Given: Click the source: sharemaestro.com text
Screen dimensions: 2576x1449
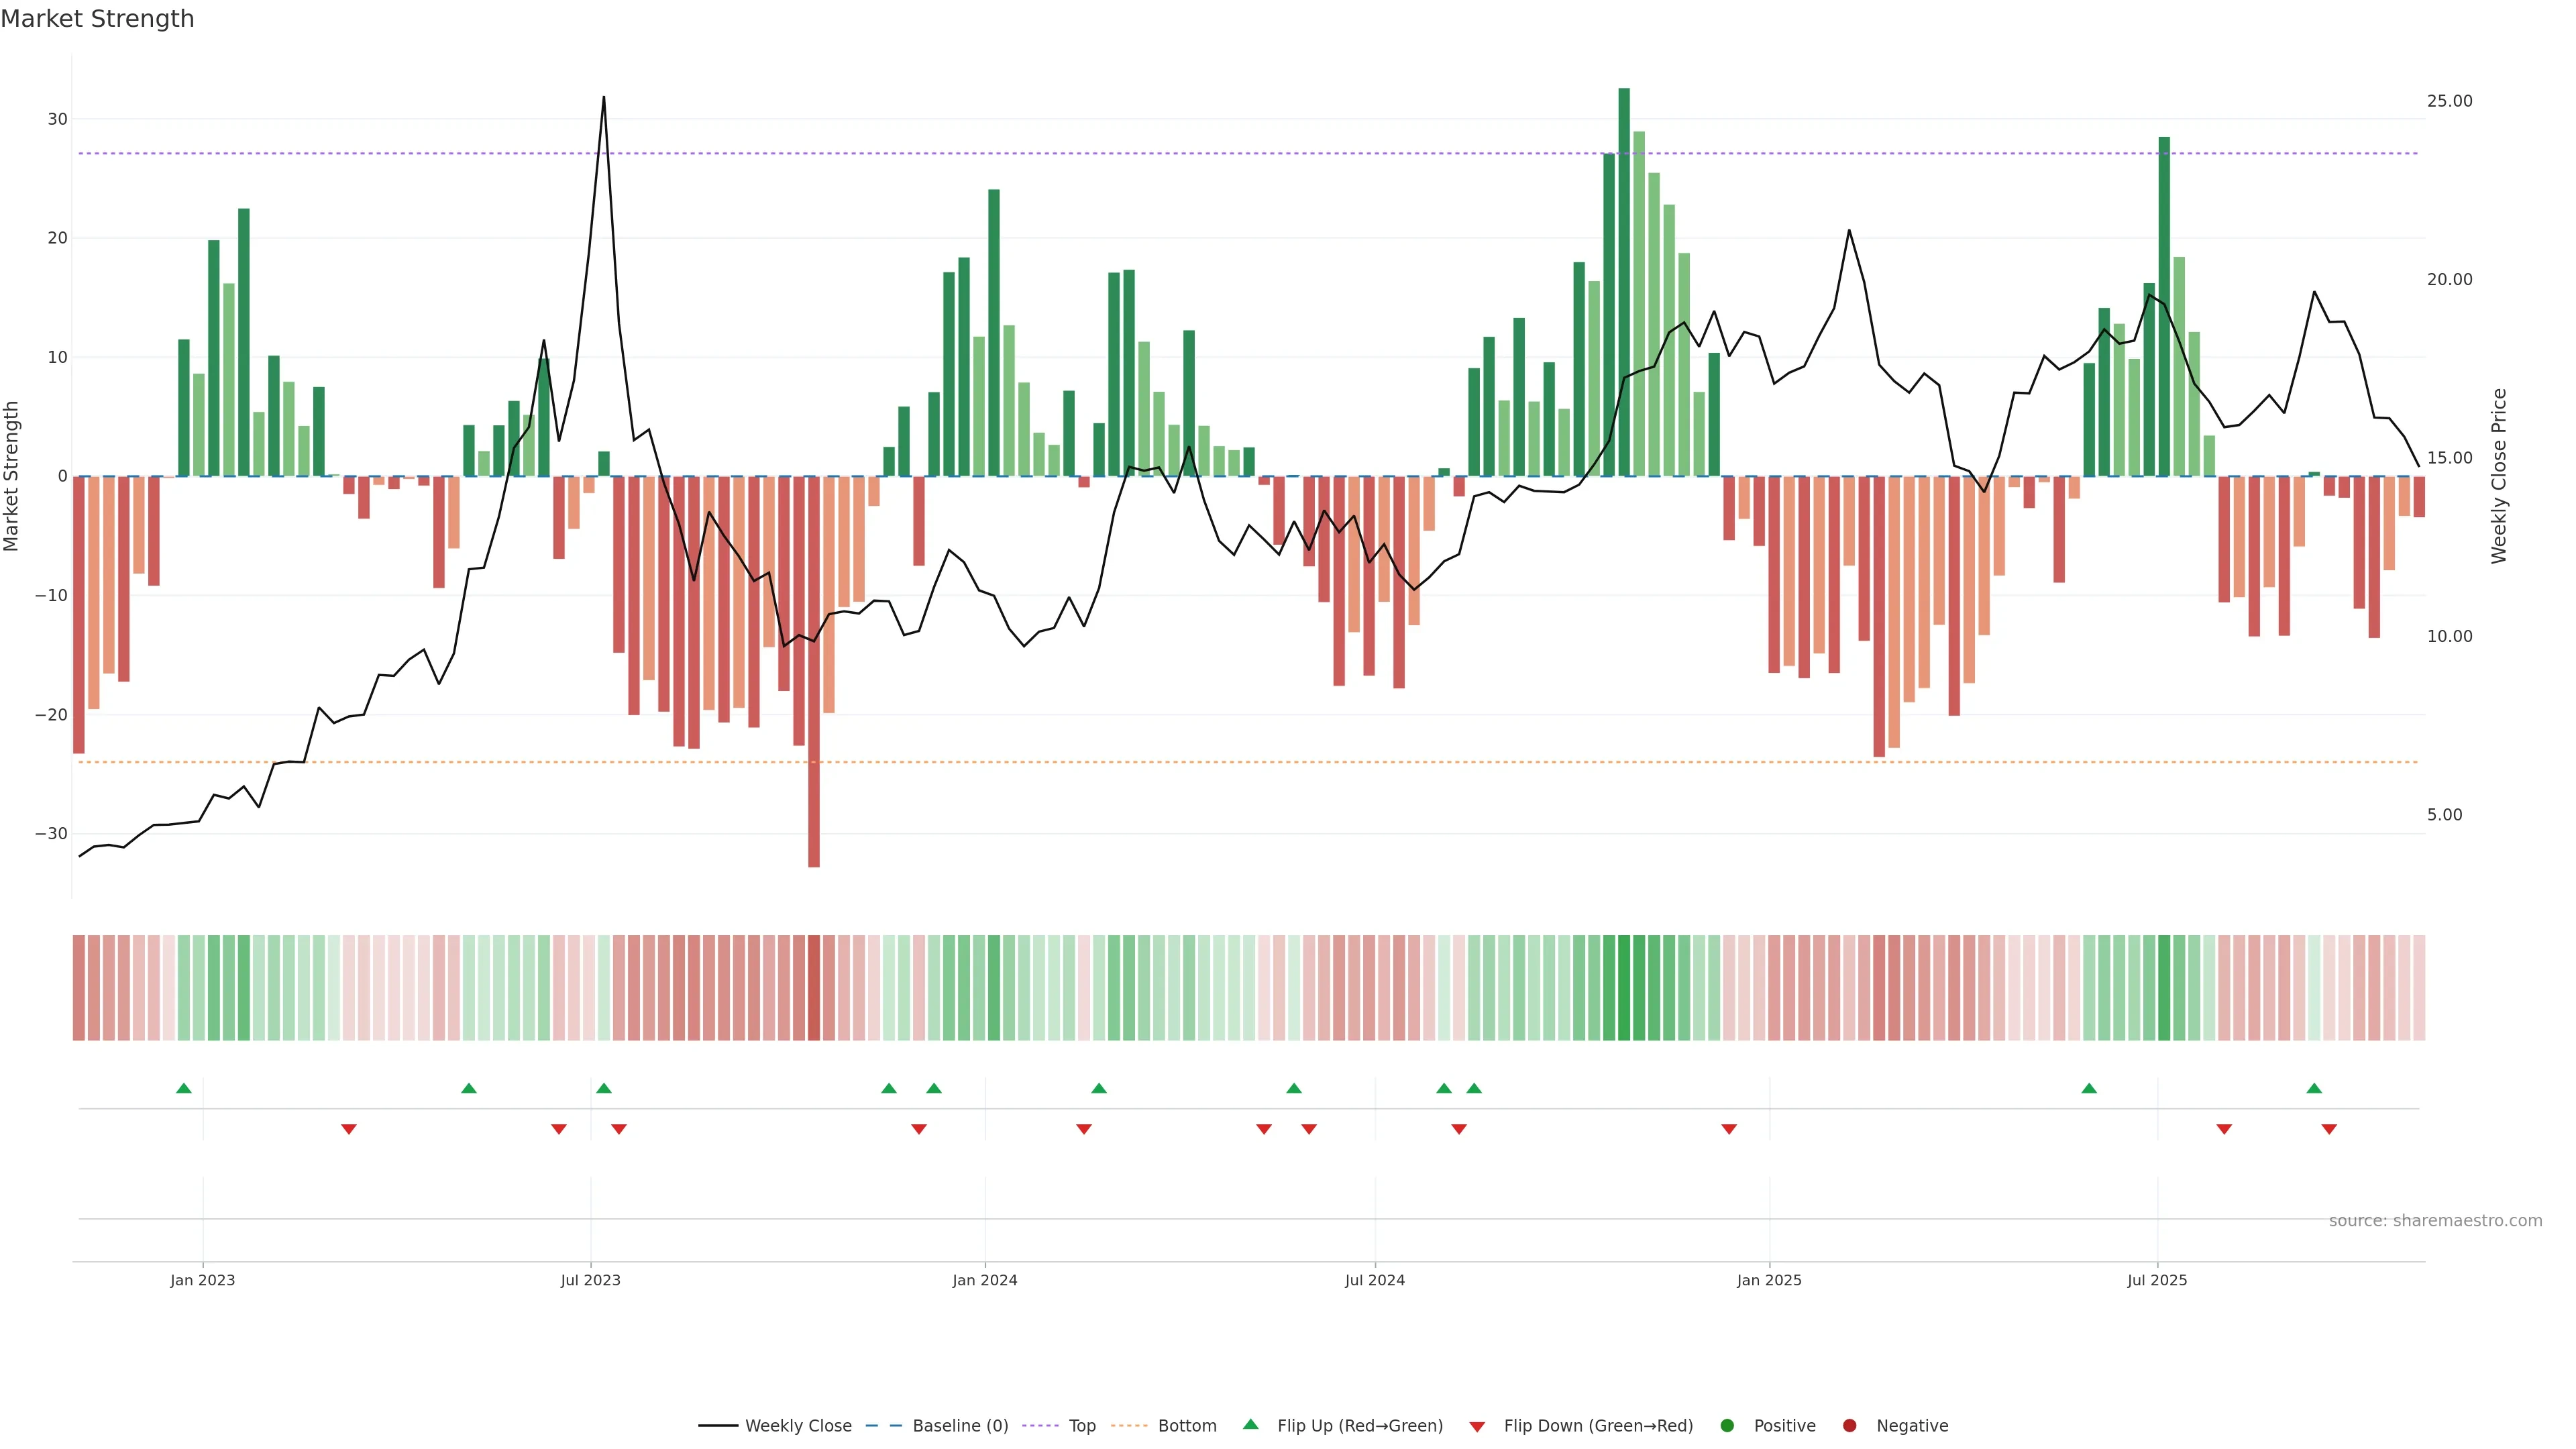Looking at the screenshot, I should tap(2435, 1220).
